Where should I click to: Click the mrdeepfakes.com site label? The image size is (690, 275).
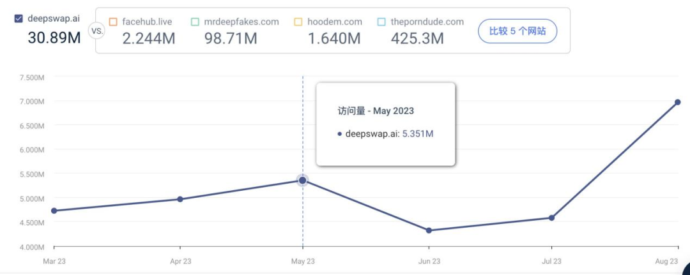pyautogui.click(x=241, y=22)
